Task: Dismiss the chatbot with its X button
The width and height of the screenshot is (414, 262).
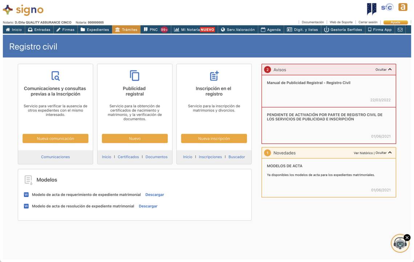Action: pyautogui.click(x=407, y=237)
